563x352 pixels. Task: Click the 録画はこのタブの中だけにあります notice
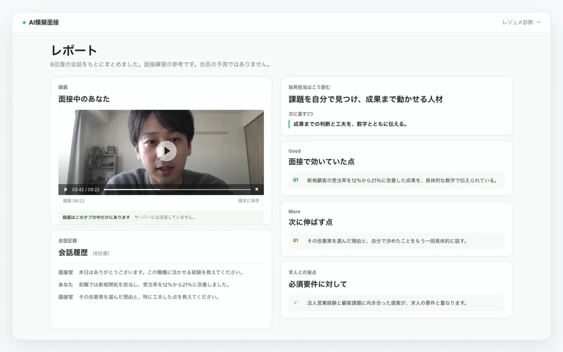pos(96,217)
